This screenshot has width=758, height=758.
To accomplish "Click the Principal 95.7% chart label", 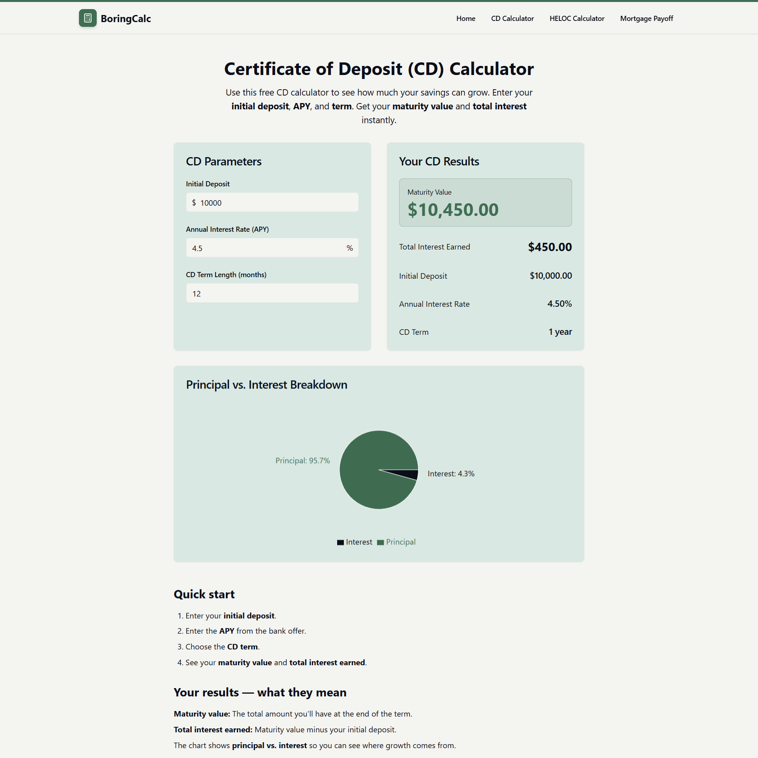I will 302,461.
